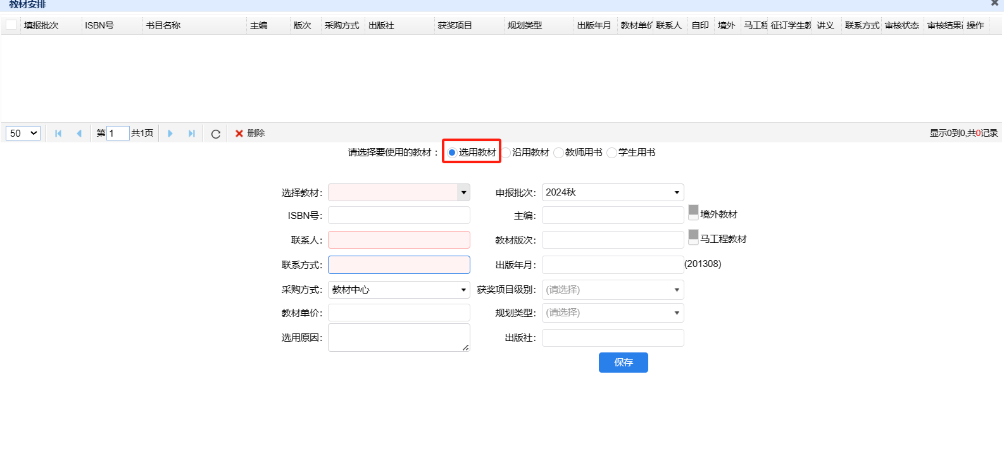Screen dimensions: 1004x472
Task: Close the 教材安排 dialog
Action: (x=995, y=3)
